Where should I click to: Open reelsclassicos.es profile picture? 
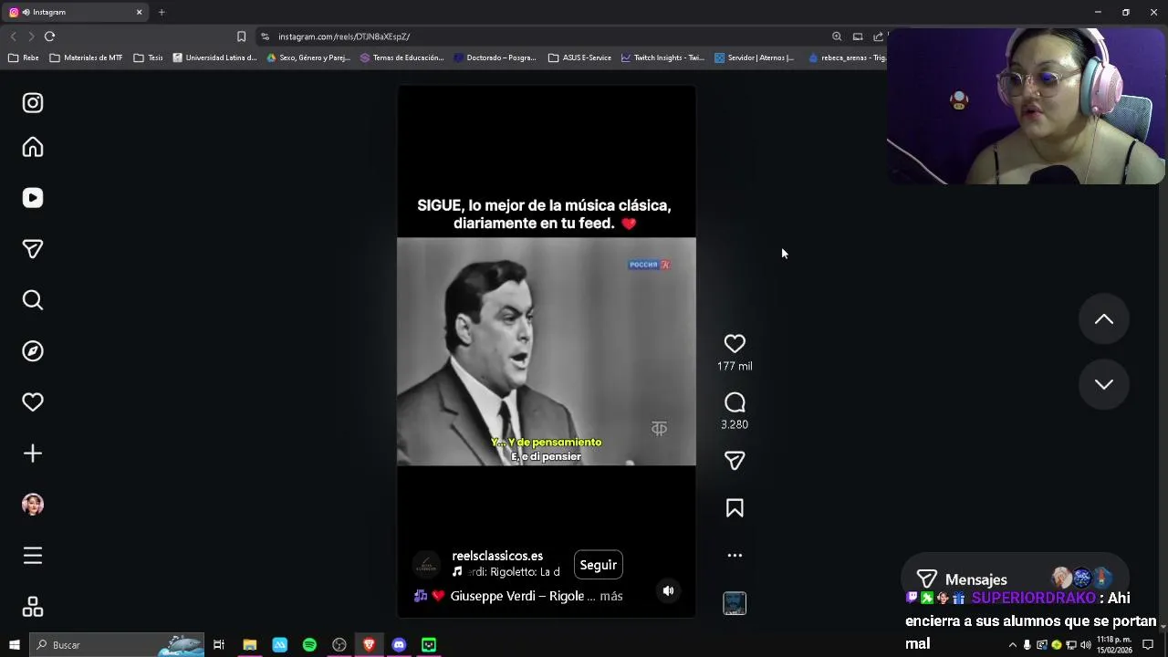(x=426, y=565)
